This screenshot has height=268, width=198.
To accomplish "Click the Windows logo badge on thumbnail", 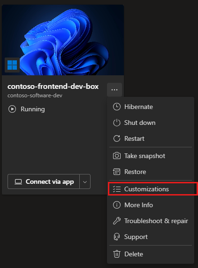I will (12, 65).
